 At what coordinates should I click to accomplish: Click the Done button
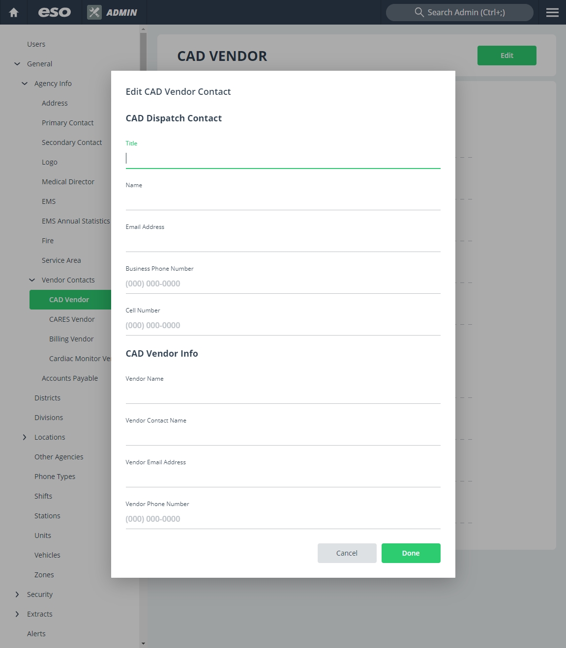pyautogui.click(x=411, y=553)
